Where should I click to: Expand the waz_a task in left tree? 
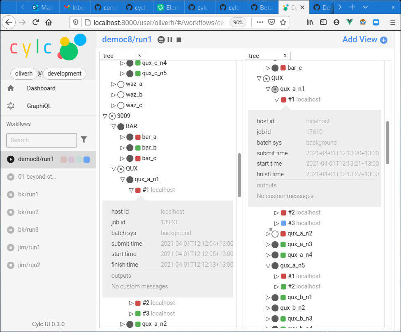click(x=114, y=84)
